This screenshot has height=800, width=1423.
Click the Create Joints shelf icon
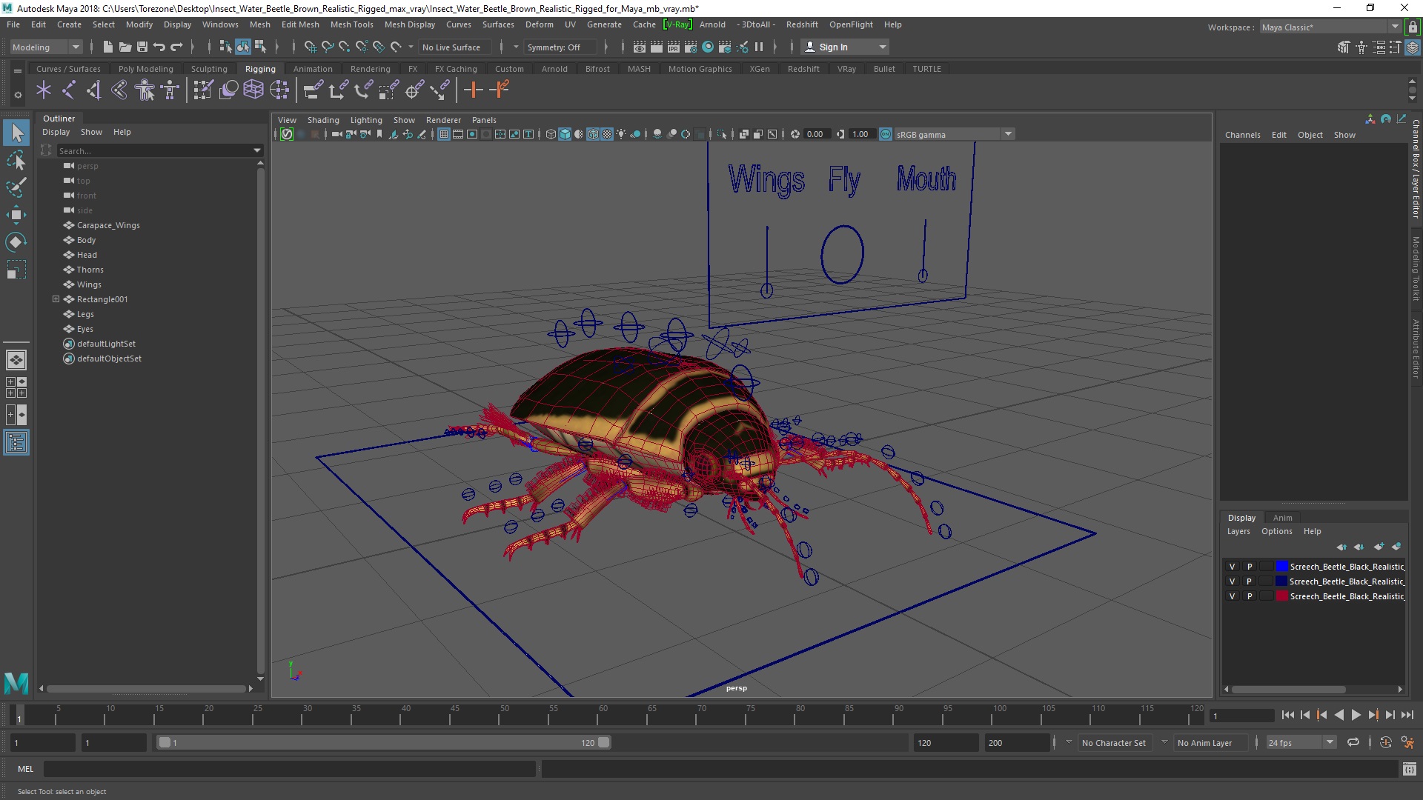tap(69, 90)
